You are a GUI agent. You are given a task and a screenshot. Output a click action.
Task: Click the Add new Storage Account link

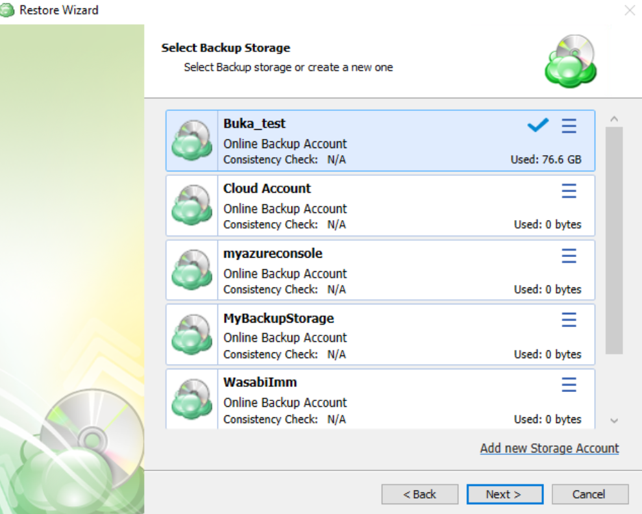549,448
